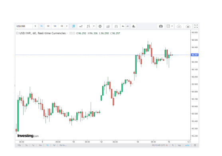The image size is (222, 156).
Task: Save chart layout with the cloud upload icon
Action: (x=188, y=26)
